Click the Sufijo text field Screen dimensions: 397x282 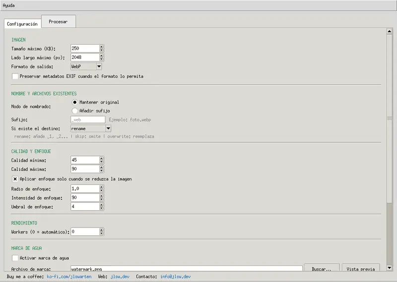click(88, 119)
